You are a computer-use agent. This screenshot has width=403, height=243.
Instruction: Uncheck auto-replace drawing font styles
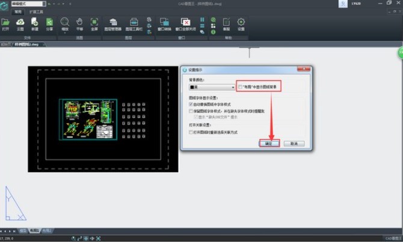(191, 105)
